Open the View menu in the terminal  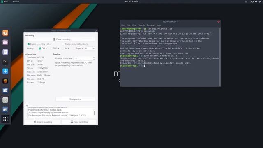(x=134, y=25)
